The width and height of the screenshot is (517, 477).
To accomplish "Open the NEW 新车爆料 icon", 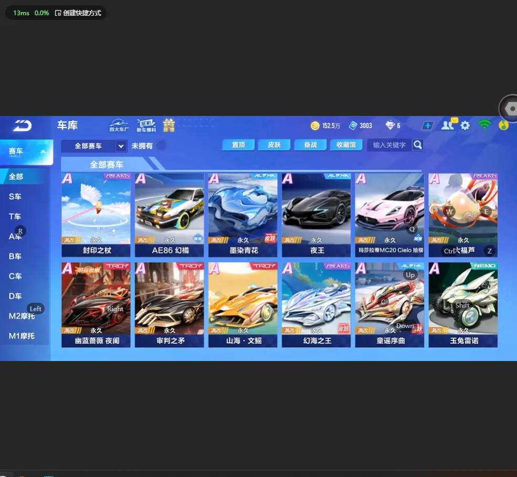I will (x=146, y=125).
